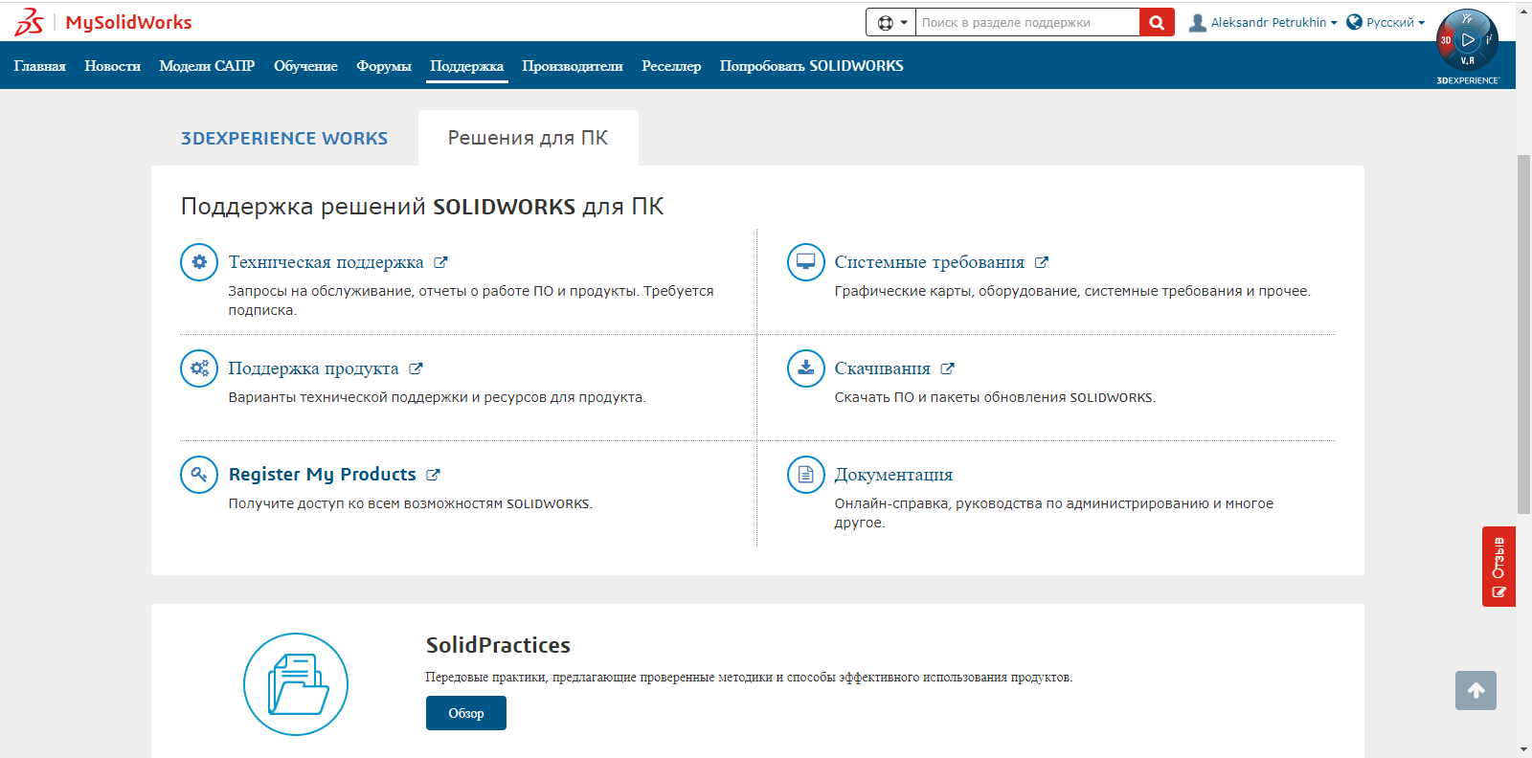Click the Register My Products key icon
This screenshot has width=1532, height=758.
coord(199,475)
